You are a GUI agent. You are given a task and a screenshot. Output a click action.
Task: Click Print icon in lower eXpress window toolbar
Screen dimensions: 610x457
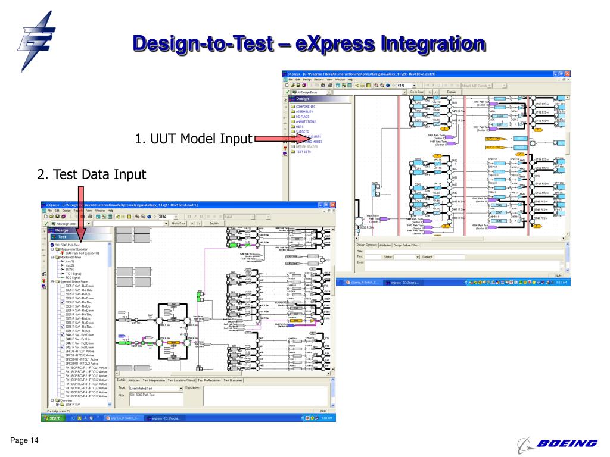tap(90, 217)
